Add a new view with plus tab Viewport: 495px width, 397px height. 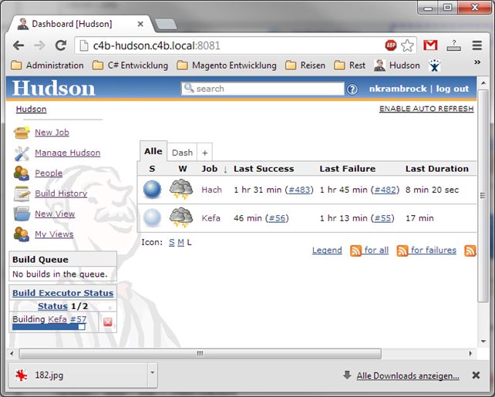[204, 153]
